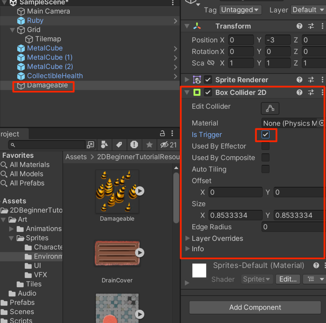Open Ruby prefab via its arrow
326x323 pixels.
175,21
